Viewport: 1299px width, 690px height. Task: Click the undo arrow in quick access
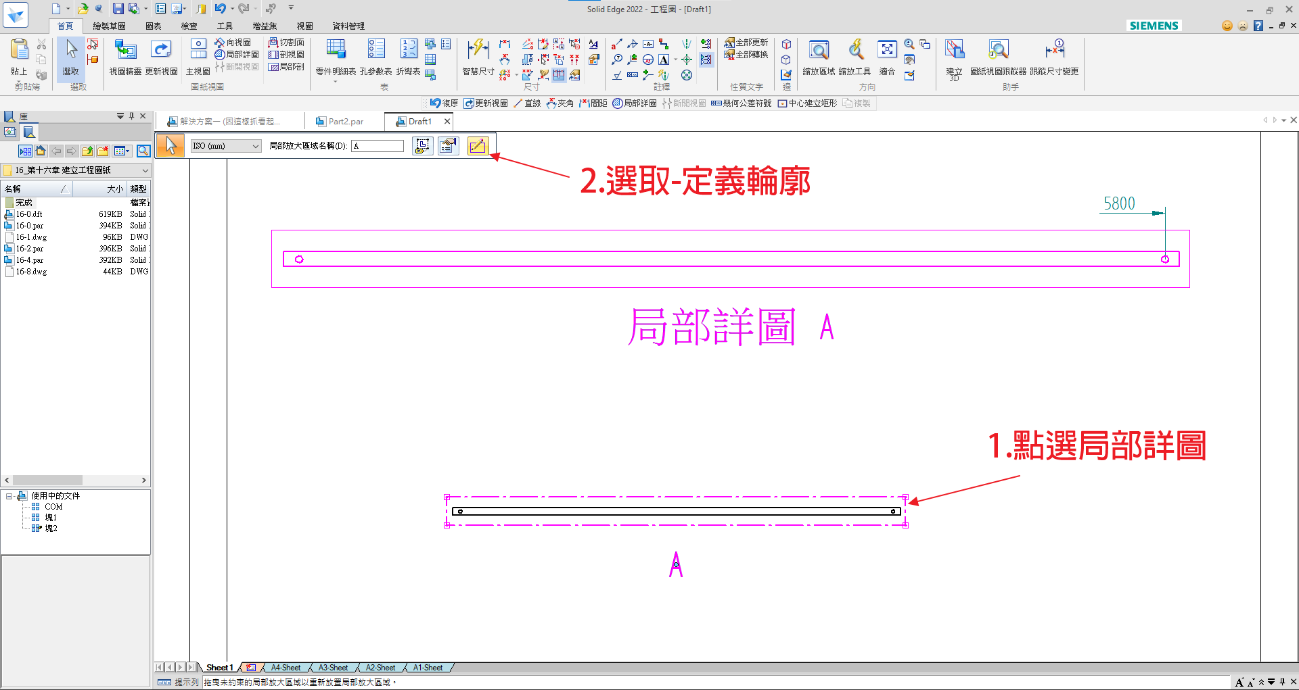point(220,9)
